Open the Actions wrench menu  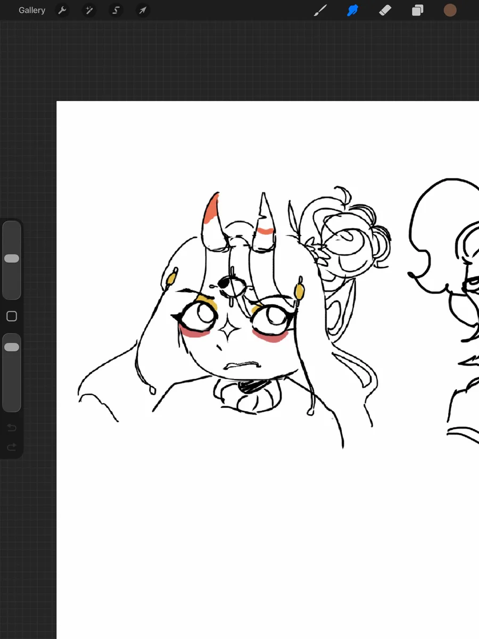pos(62,10)
